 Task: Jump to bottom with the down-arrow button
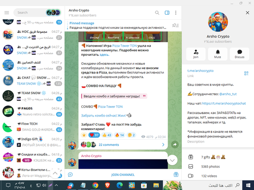click(172, 160)
